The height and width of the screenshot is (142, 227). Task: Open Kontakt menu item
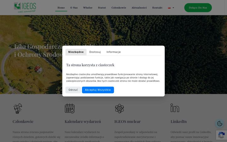(157, 8)
